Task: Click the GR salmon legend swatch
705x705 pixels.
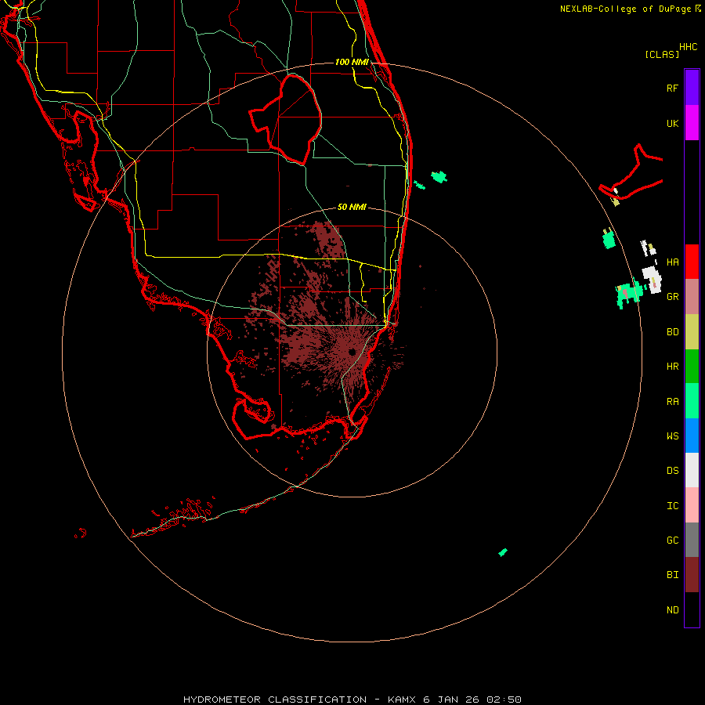Action: 692,296
